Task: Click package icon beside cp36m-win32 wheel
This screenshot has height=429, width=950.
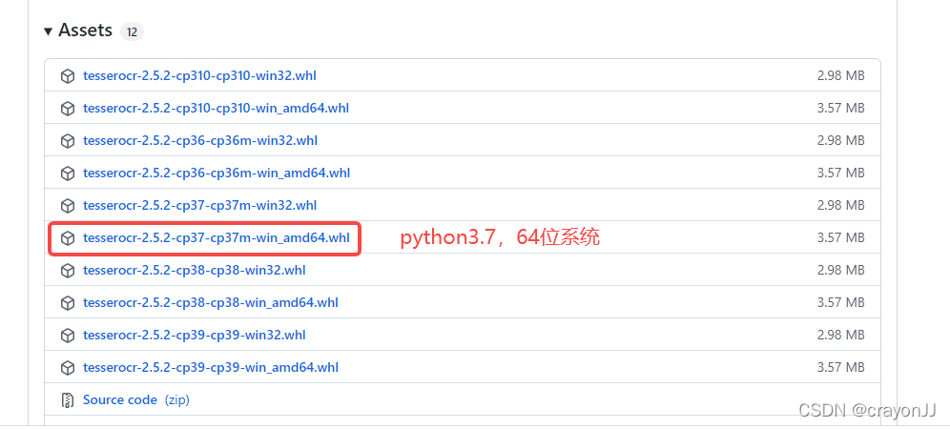Action: (x=68, y=141)
